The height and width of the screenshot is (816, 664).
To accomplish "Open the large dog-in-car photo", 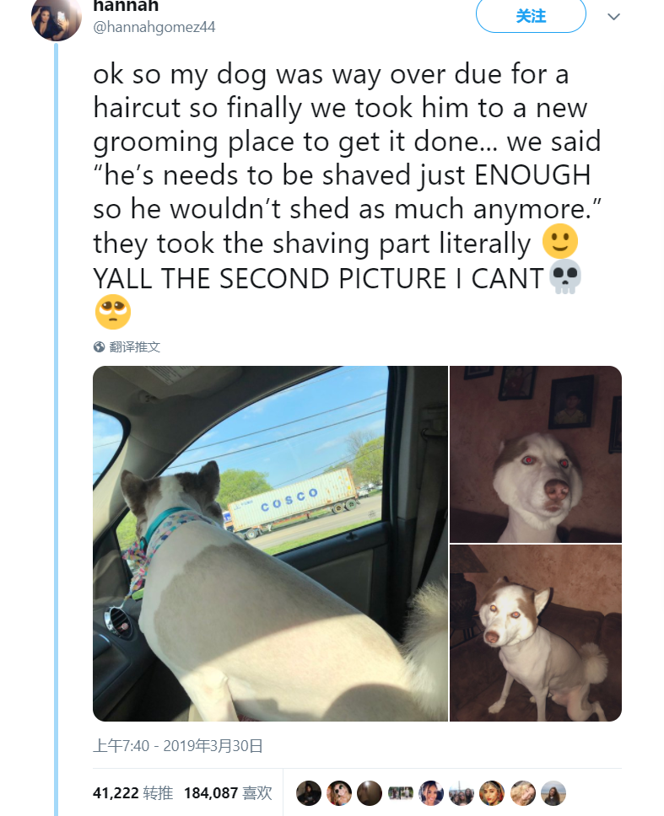I will 270,544.
